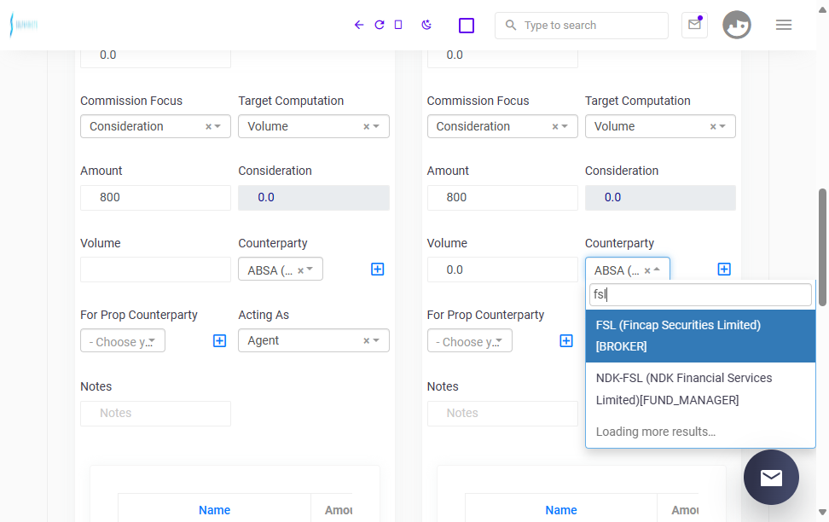
Task: Sort by Name in left table
Action: point(214,510)
